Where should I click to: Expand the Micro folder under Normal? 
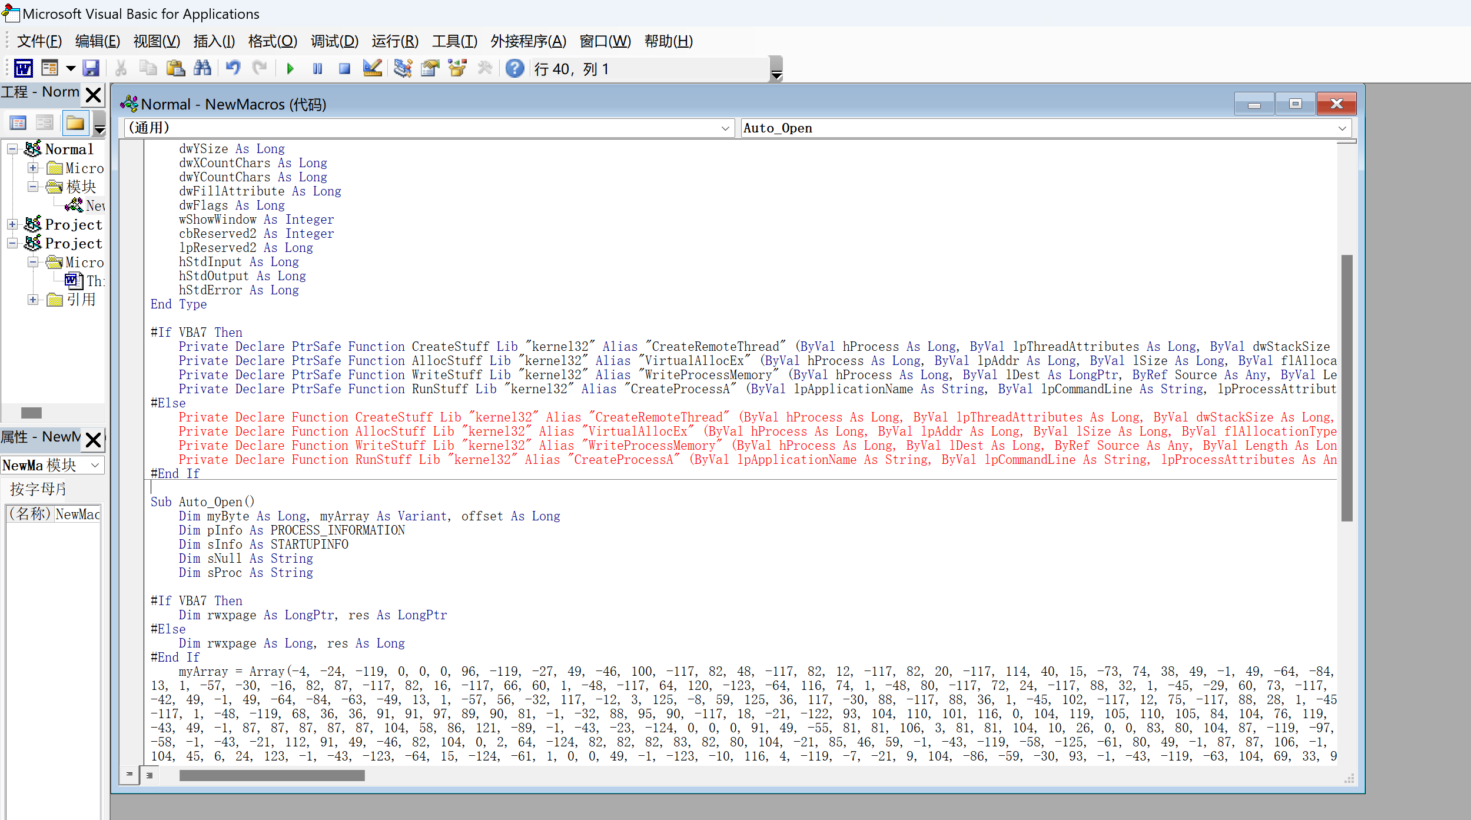tap(33, 168)
